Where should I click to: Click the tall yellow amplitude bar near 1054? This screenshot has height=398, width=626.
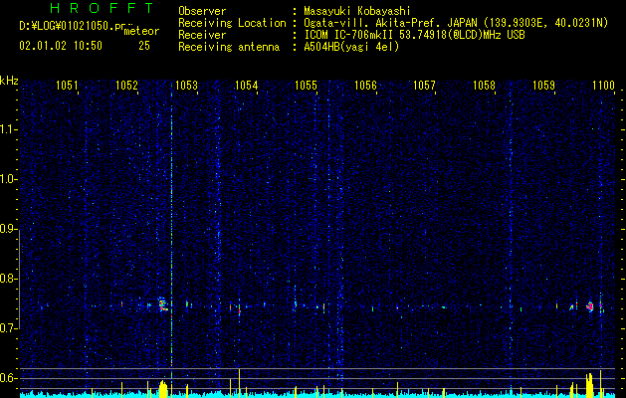point(239,383)
